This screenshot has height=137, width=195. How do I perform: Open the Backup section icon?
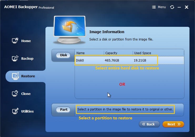point(16,58)
